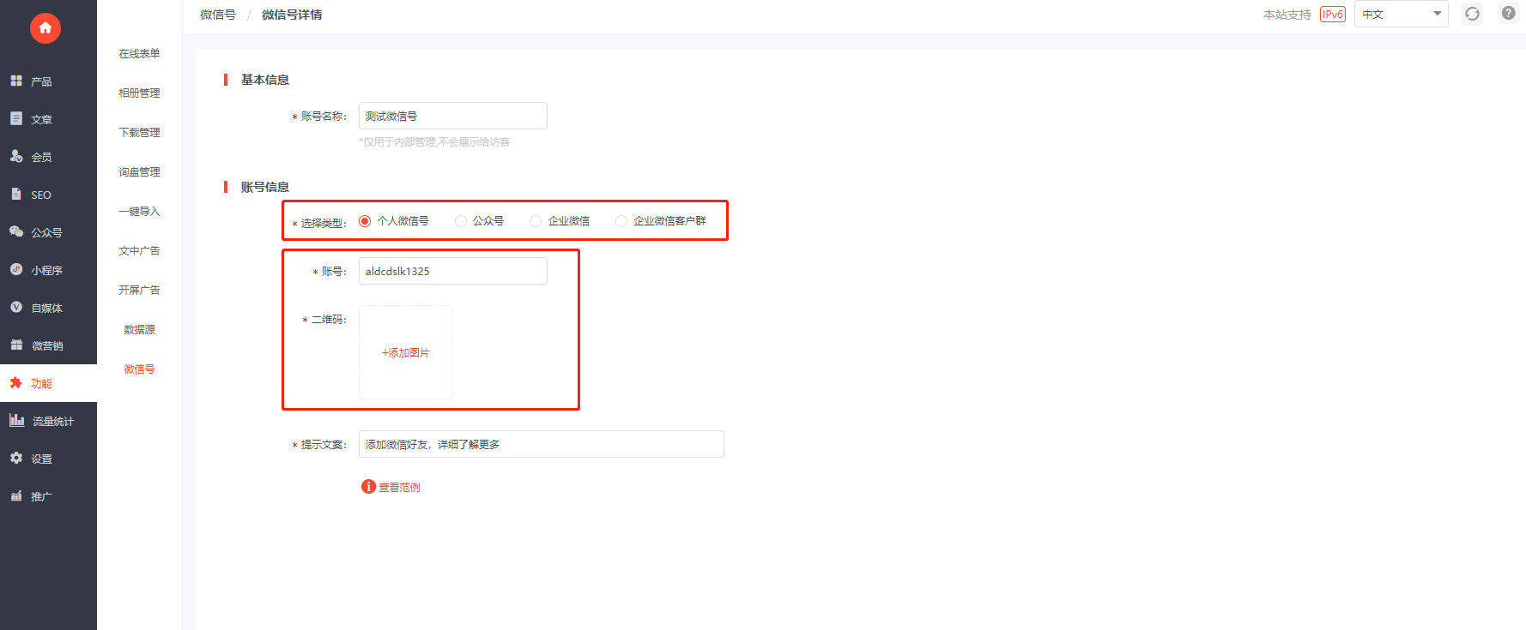
Task: Open the 中文 language dropdown
Action: [x=1400, y=14]
